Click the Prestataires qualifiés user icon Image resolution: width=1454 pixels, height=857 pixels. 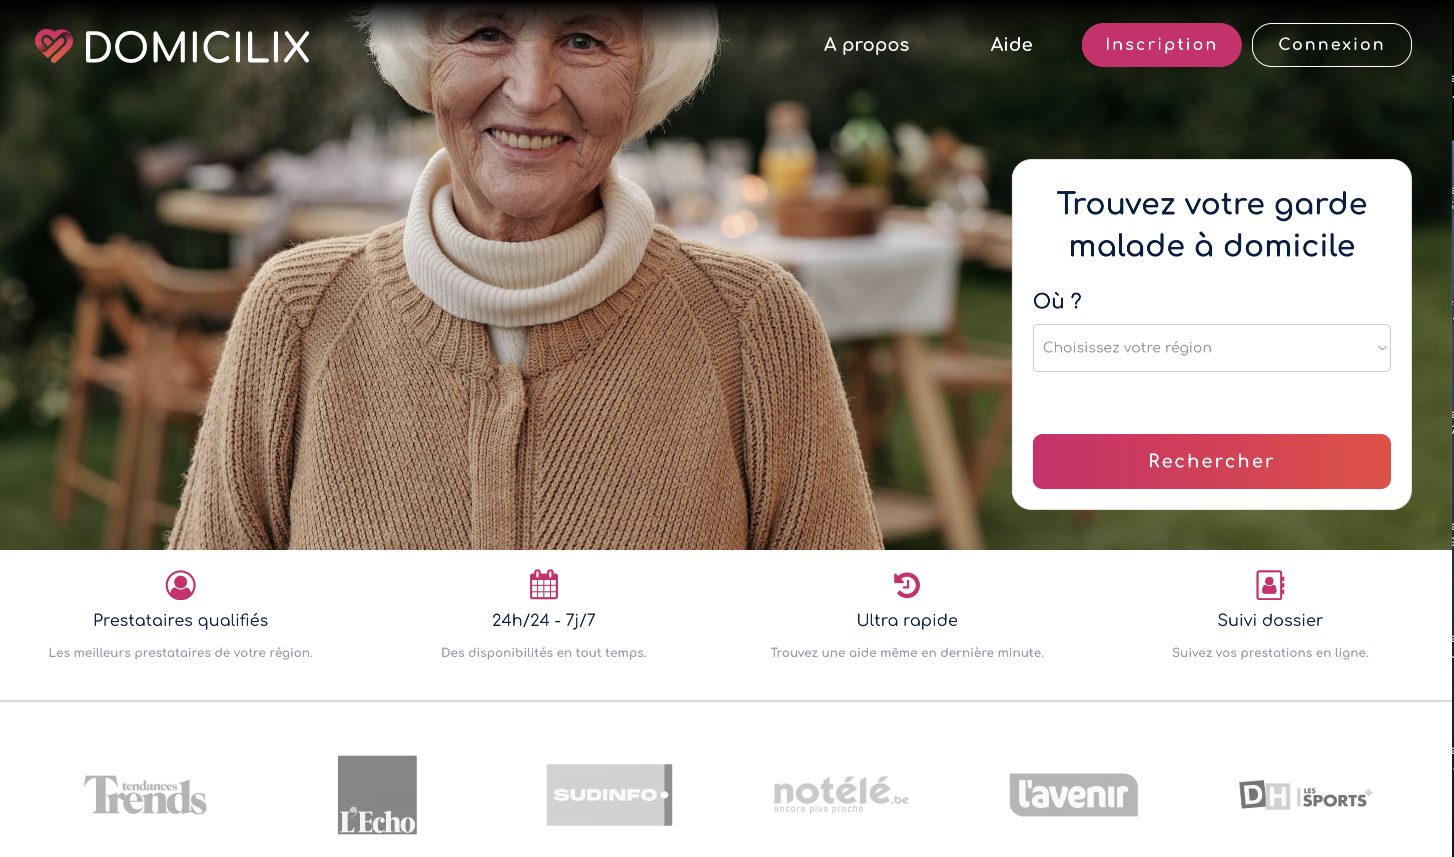180,585
